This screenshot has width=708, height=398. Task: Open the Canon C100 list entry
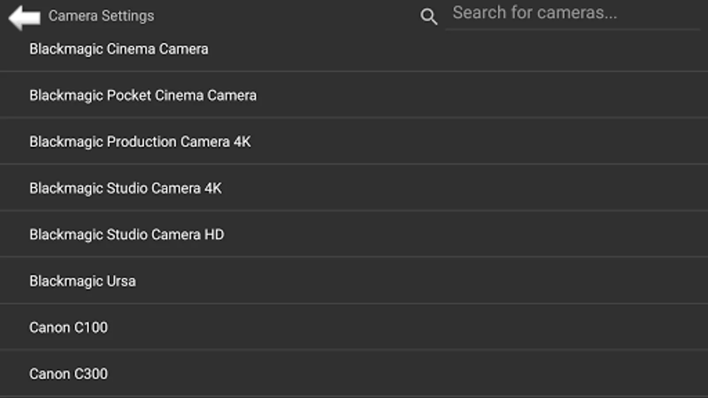[69, 328]
